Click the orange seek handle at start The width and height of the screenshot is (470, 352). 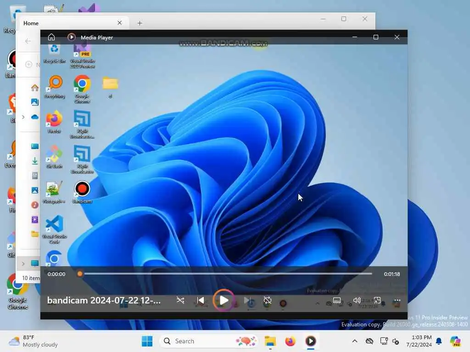[80, 274]
